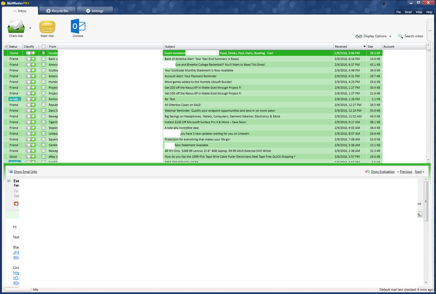Click the Show Evaluation link

point(383,172)
